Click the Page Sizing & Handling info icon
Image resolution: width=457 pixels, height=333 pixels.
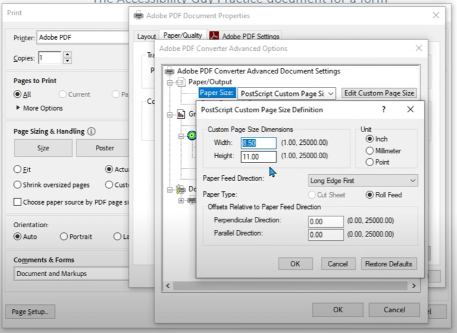pos(91,131)
